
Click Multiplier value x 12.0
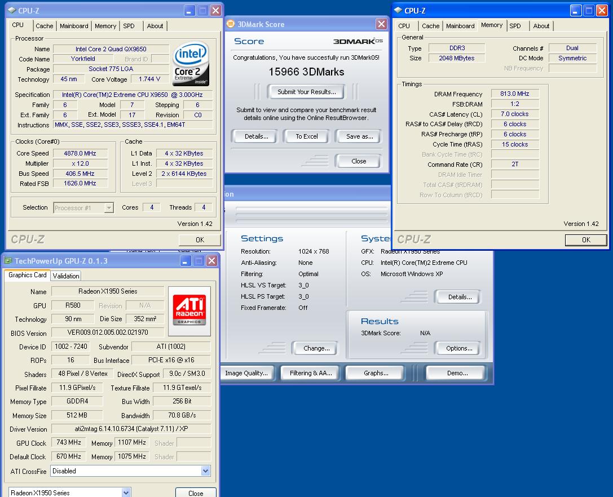pyautogui.click(x=80, y=163)
